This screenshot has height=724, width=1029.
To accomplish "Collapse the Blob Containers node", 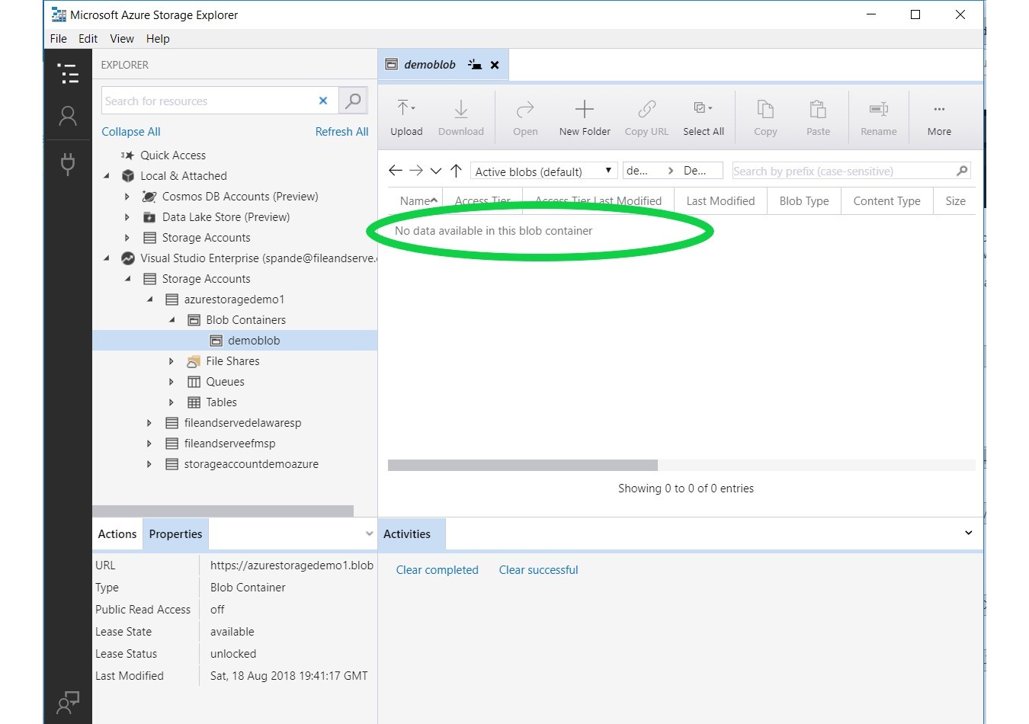I will click(171, 320).
